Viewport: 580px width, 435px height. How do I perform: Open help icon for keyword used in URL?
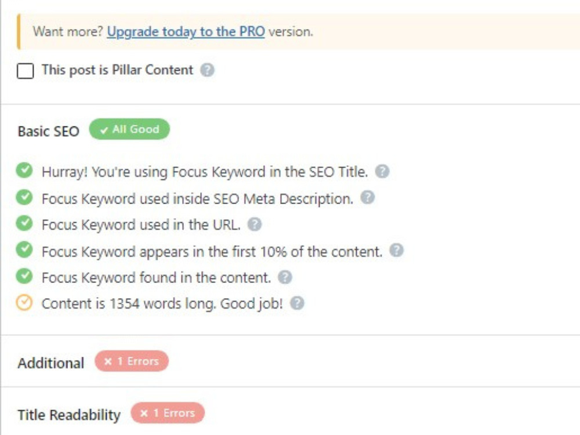pyautogui.click(x=255, y=224)
